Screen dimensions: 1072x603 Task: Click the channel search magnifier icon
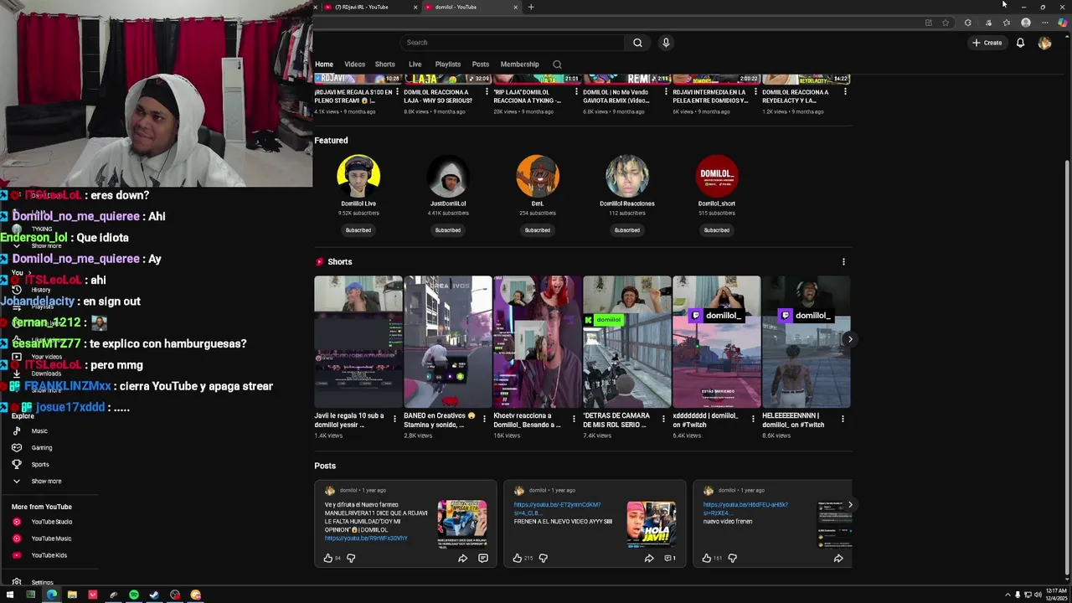557,64
